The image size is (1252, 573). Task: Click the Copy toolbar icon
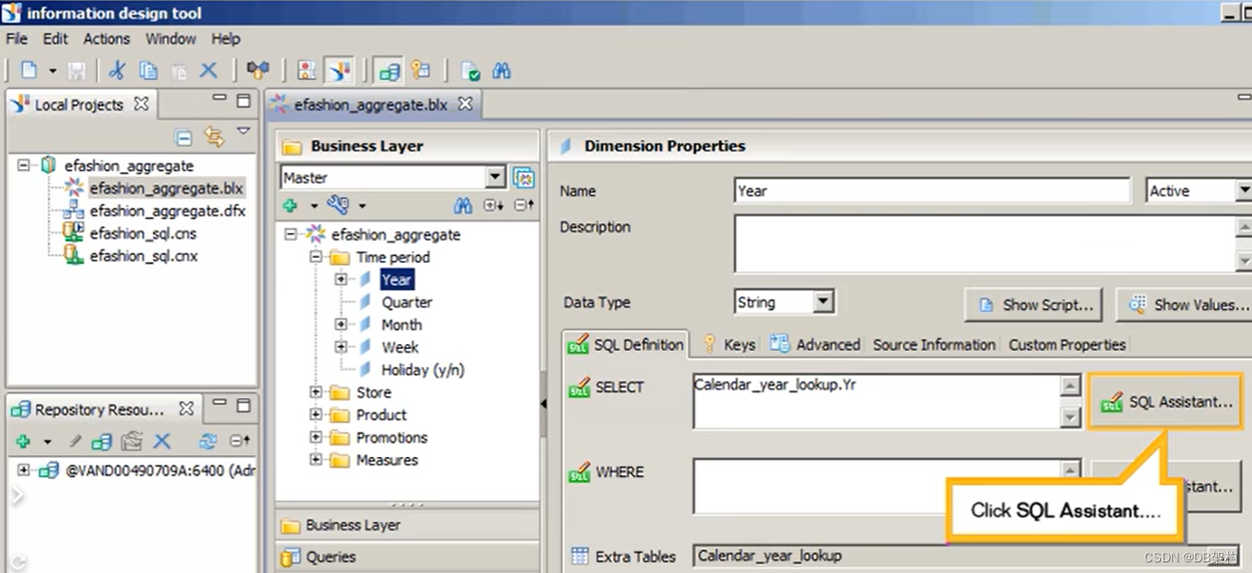click(148, 71)
